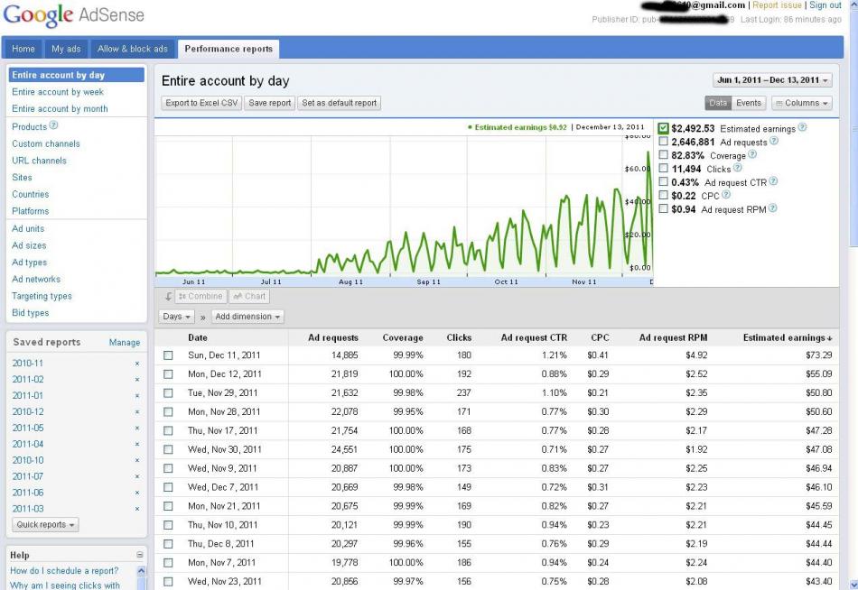858x590 pixels.
Task: Remove saved report 2010-10 with x icon
Action: 137,460
